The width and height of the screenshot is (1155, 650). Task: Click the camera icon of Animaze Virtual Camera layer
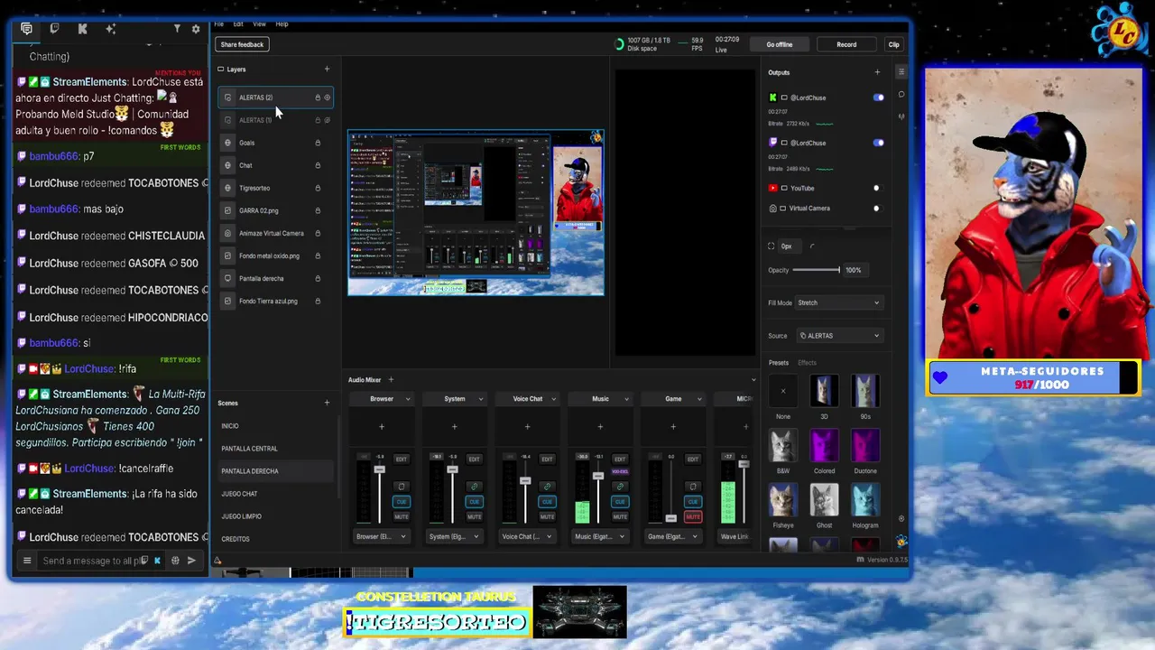tap(228, 233)
